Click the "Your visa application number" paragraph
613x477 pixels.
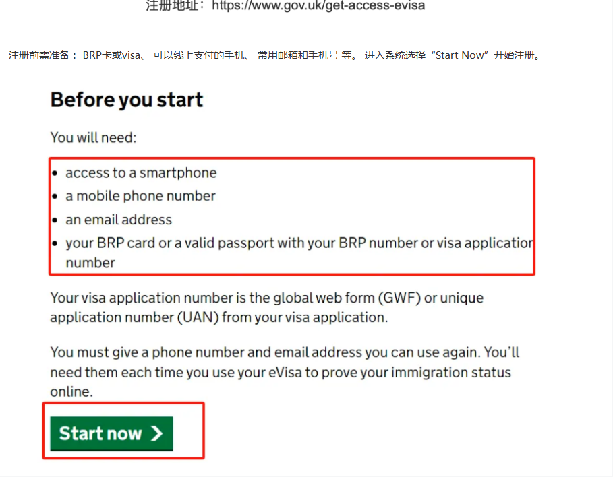click(x=266, y=308)
